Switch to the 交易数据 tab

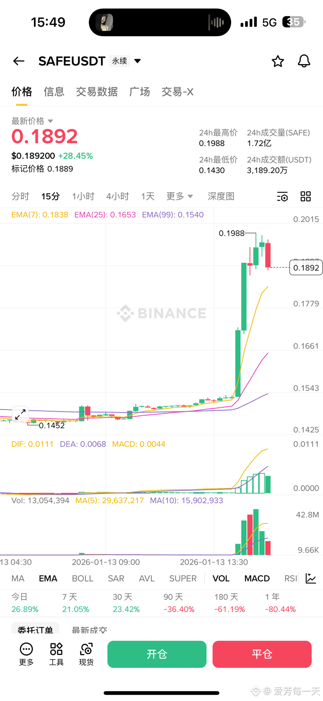[x=97, y=92]
